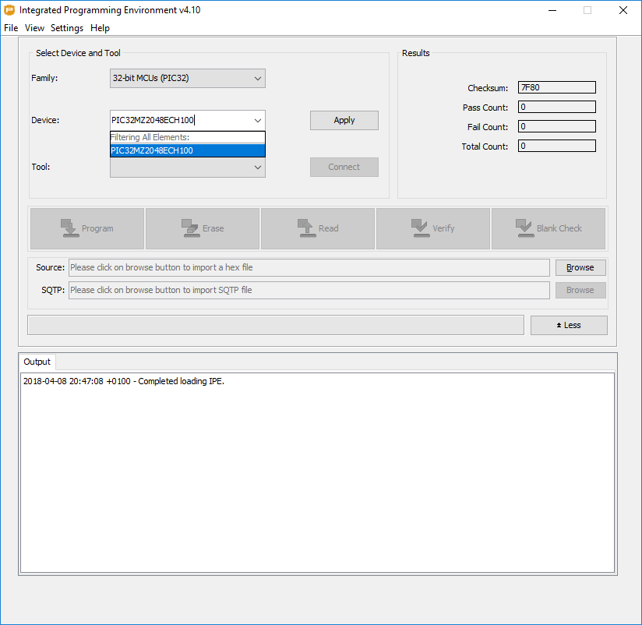Open the Settings menu
This screenshot has width=642, height=625.
67,28
